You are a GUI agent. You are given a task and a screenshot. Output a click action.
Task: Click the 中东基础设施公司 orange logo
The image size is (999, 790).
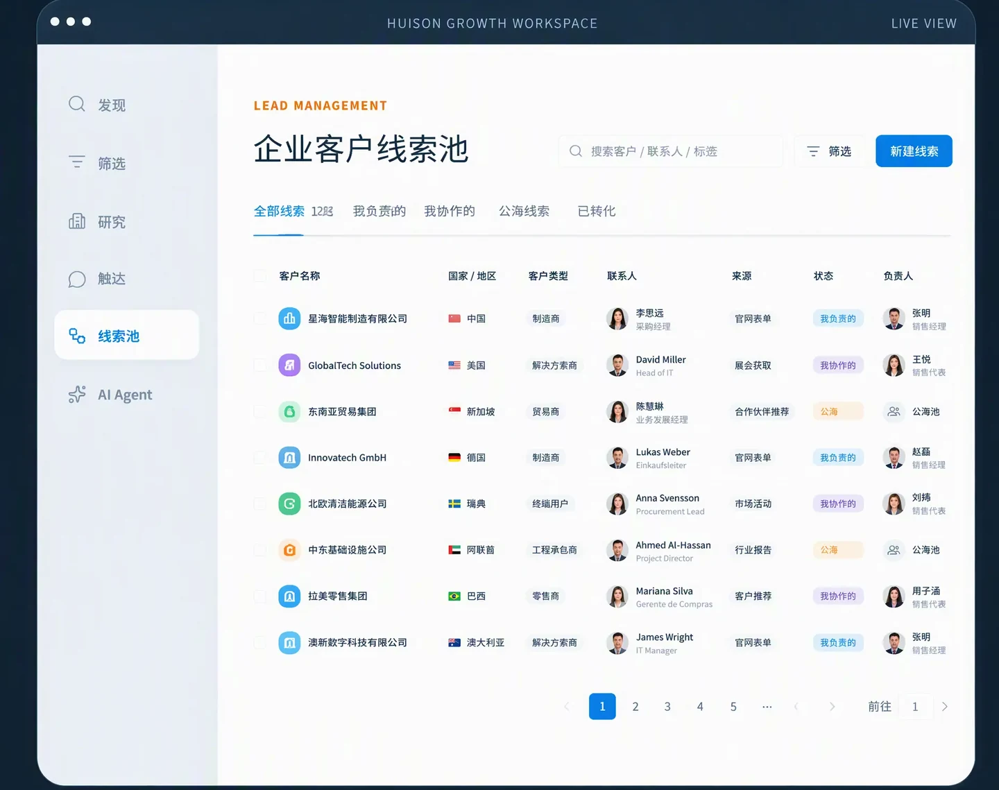[x=289, y=550]
